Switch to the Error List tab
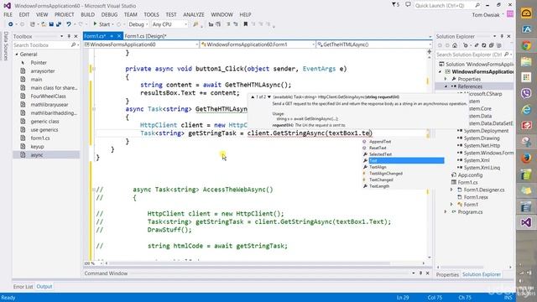Screen dimensions: 537x302 coord(23,287)
